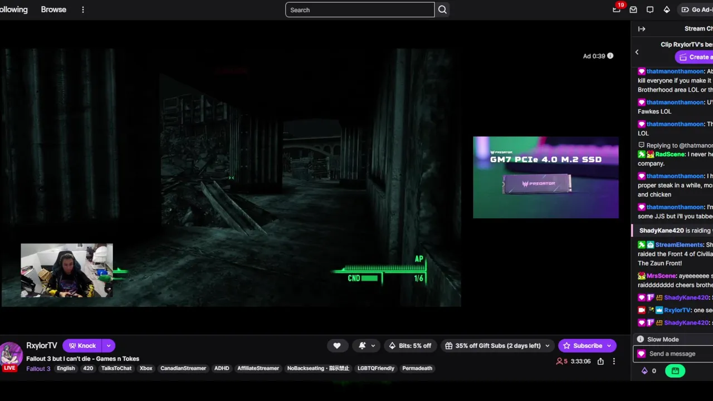
Task: Click RadScene username in chat
Action: (x=670, y=154)
